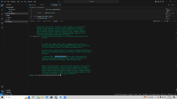Viewport: 177px width, 99px height.
Task: Select the Python language mode
Action: click(x=146, y=94)
